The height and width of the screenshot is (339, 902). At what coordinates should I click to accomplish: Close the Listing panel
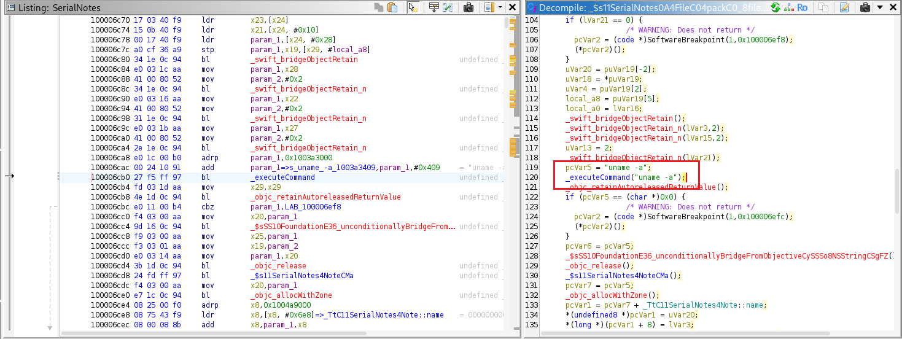click(x=512, y=7)
